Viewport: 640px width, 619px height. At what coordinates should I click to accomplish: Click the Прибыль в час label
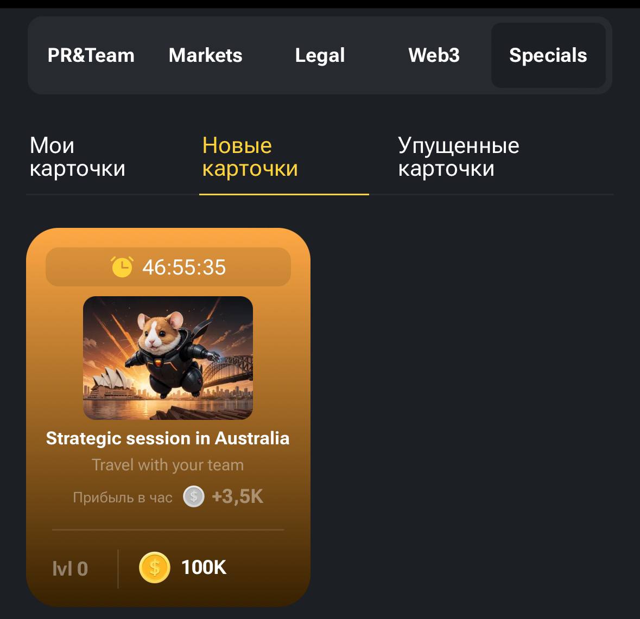tap(123, 497)
